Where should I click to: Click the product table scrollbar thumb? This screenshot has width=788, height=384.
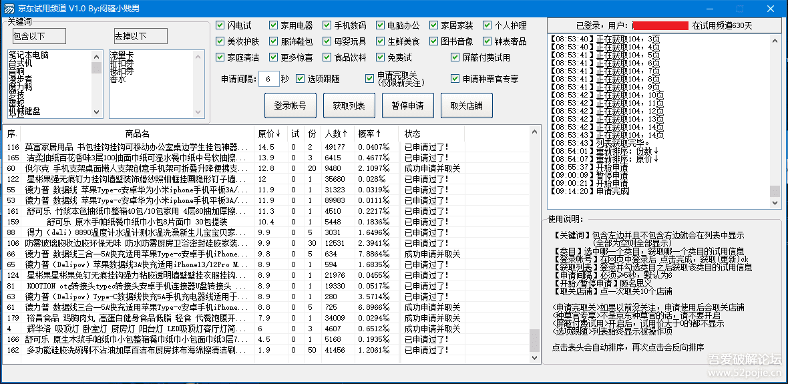click(535, 341)
